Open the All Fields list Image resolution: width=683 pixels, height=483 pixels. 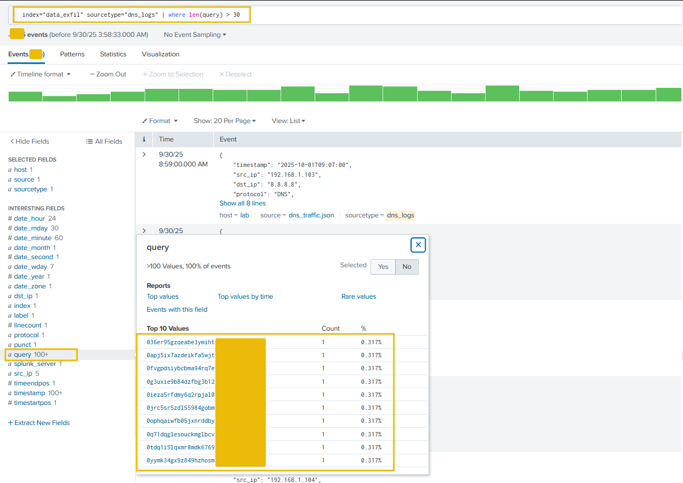(x=104, y=141)
